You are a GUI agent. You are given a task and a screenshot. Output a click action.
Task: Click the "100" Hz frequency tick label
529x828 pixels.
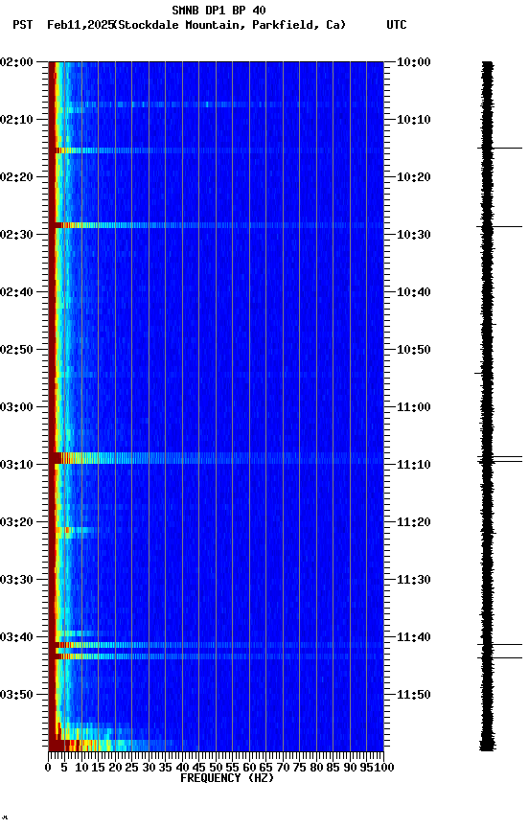point(386,768)
